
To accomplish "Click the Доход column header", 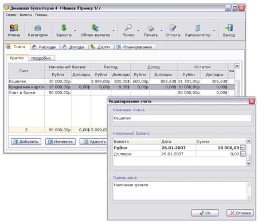I will click(x=154, y=67).
